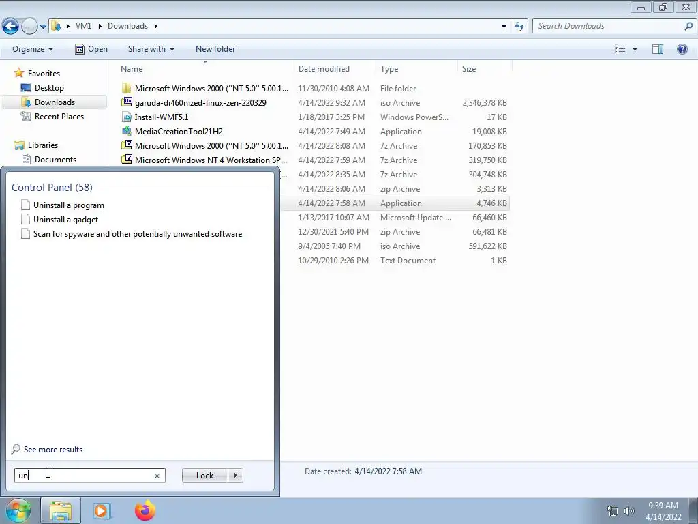698x524 pixels.
Task: Open Uninstall a gadget result
Action: (65, 220)
